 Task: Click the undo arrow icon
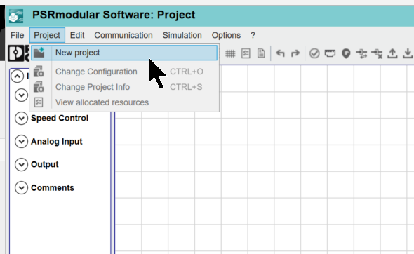pyautogui.click(x=280, y=53)
